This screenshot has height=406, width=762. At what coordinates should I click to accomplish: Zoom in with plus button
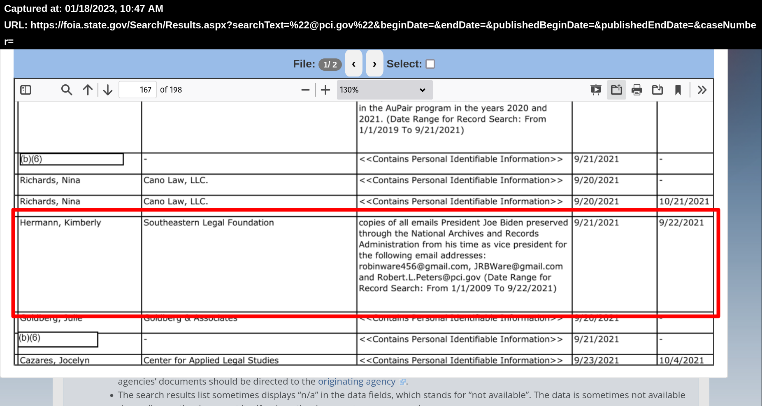[x=325, y=90]
